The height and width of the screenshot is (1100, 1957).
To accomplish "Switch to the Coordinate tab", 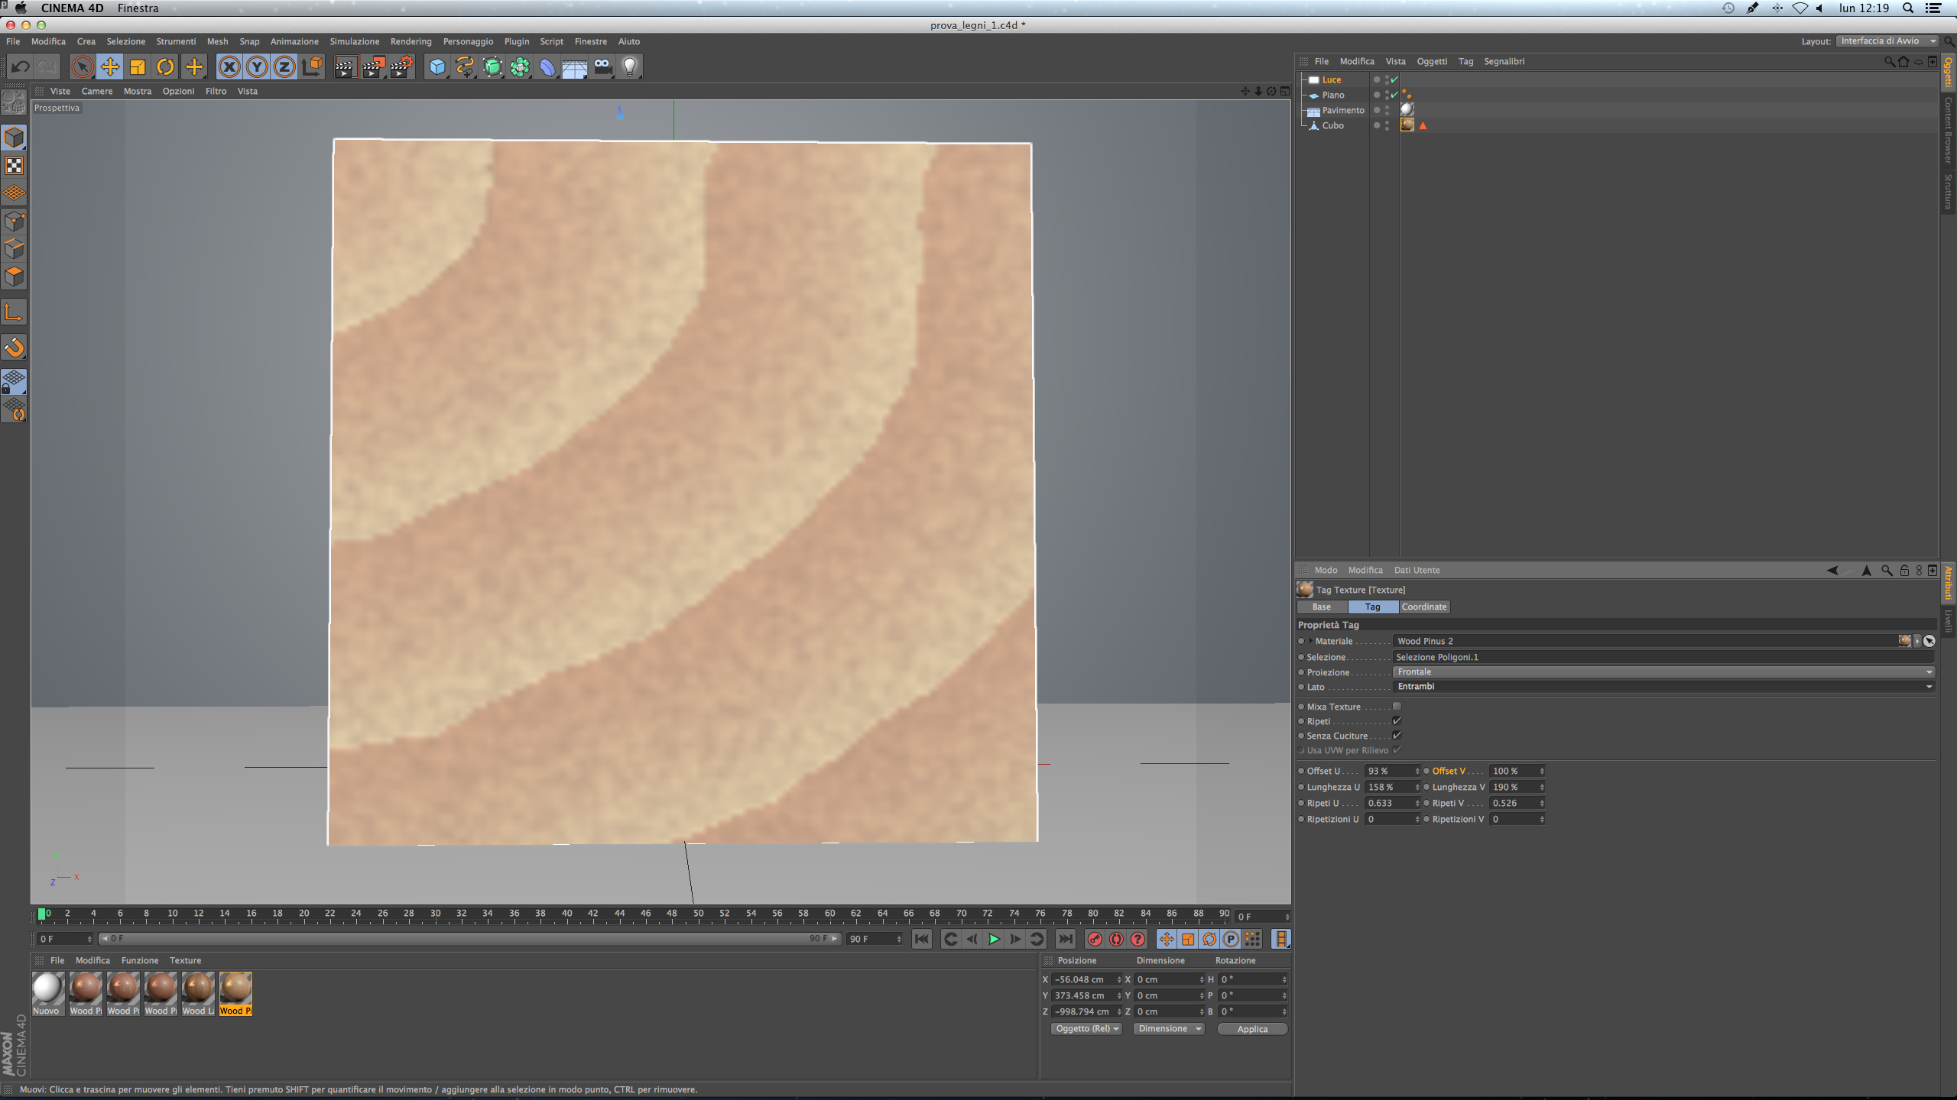I will tap(1423, 607).
